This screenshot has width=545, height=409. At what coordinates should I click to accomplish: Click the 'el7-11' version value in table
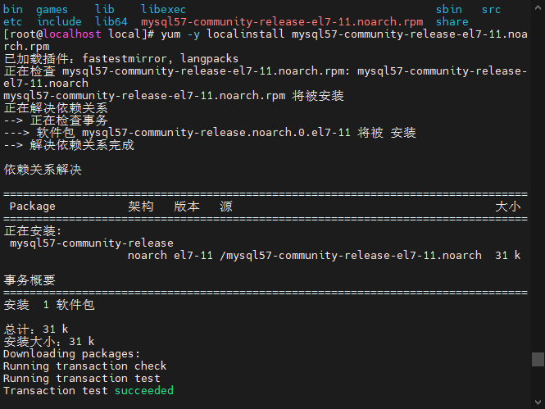pos(193,256)
